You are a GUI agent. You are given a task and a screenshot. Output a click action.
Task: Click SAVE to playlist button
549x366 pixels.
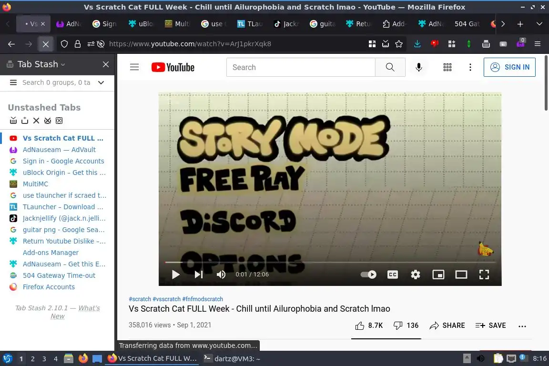coord(490,325)
